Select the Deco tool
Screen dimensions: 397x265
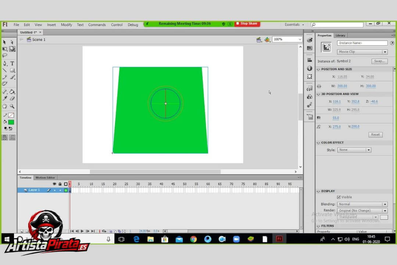4,84
